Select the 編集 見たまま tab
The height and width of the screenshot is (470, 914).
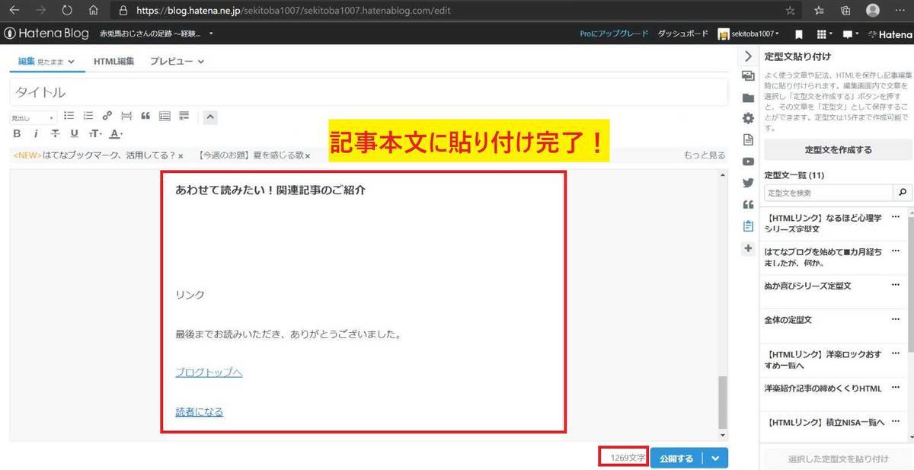[x=46, y=61]
